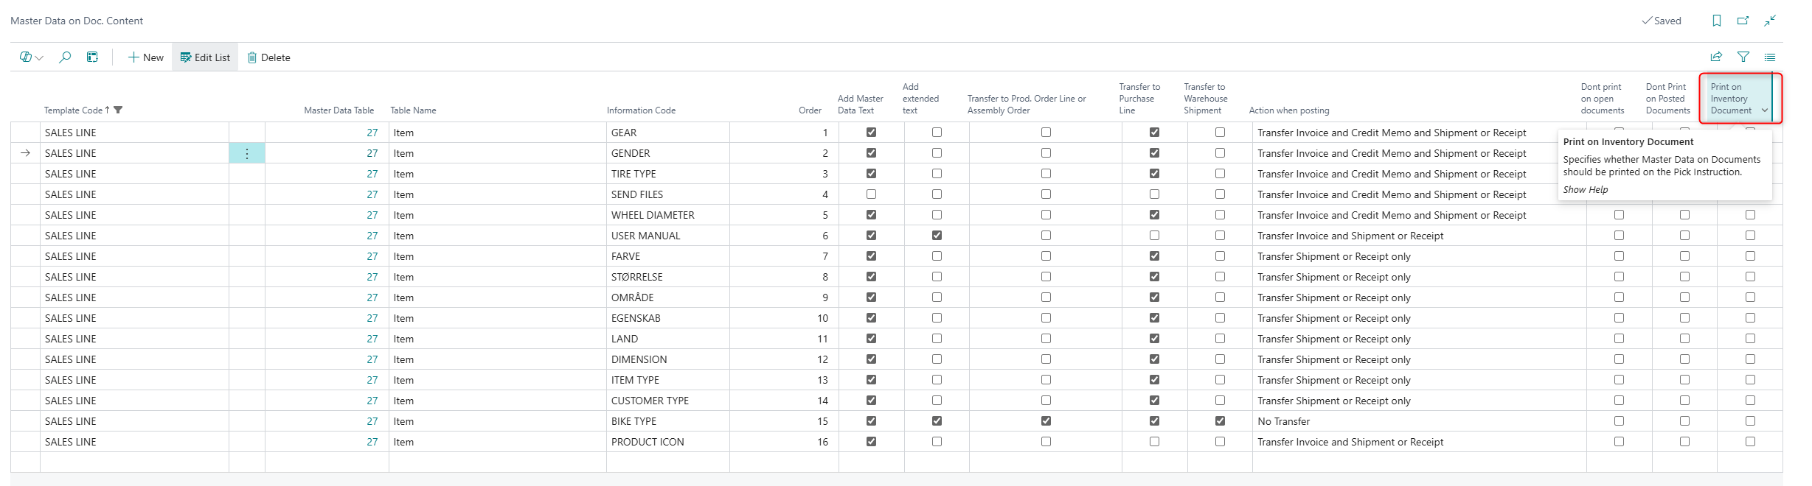Check Transfer to Purchase Line for PRODUCT ICON
The image size is (1812, 486).
[1154, 442]
